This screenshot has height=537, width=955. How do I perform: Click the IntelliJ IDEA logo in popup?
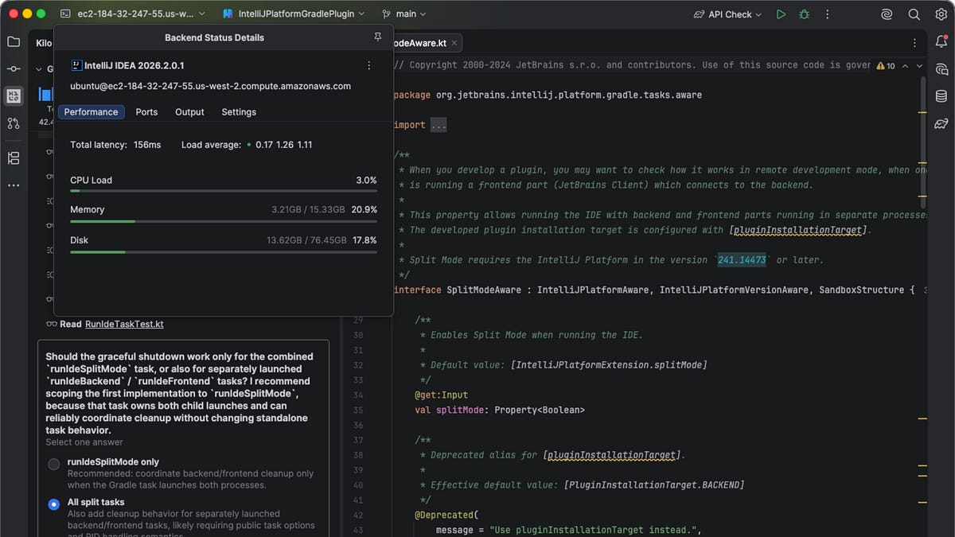(76, 65)
